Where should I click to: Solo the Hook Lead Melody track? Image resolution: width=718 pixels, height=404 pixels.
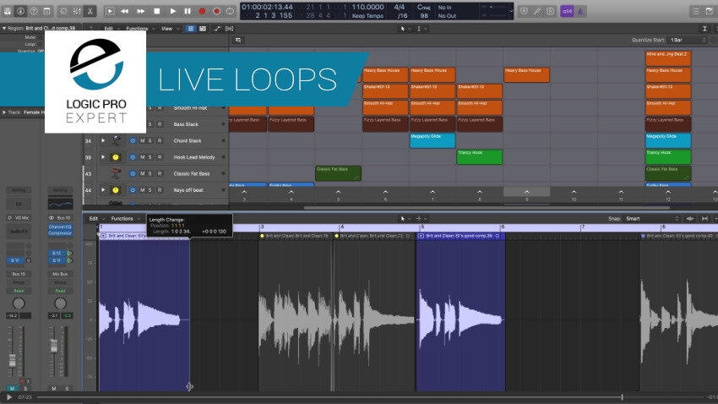[x=150, y=157]
